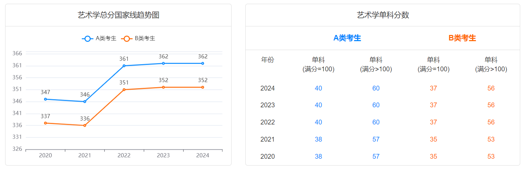525x169 pixels.
Task: Click the 2023 label on chart x-axis
Action: [x=164, y=156]
